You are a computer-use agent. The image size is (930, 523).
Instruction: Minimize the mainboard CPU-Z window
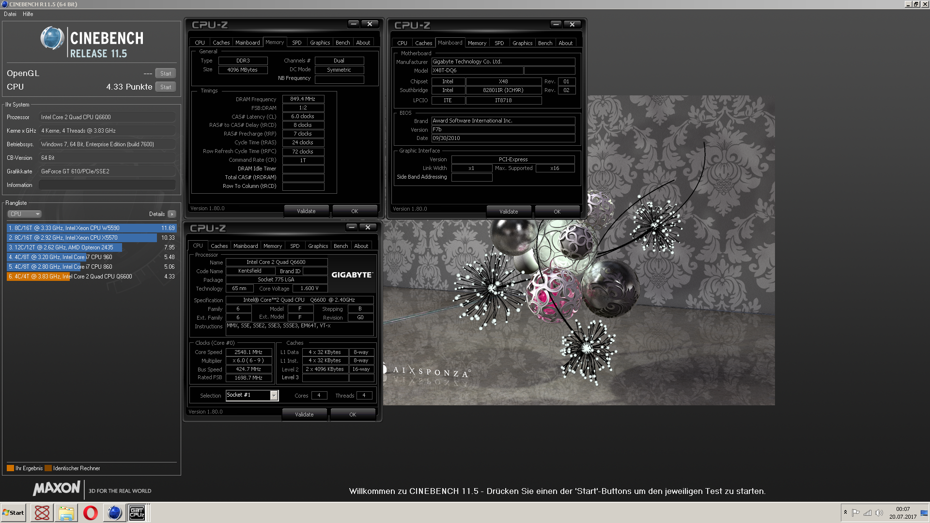tap(556, 24)
